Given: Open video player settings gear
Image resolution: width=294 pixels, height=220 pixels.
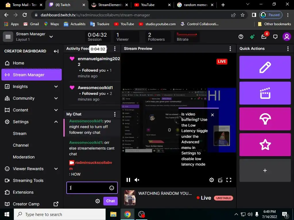Looking at the screenshot, I should pos(212,180).
